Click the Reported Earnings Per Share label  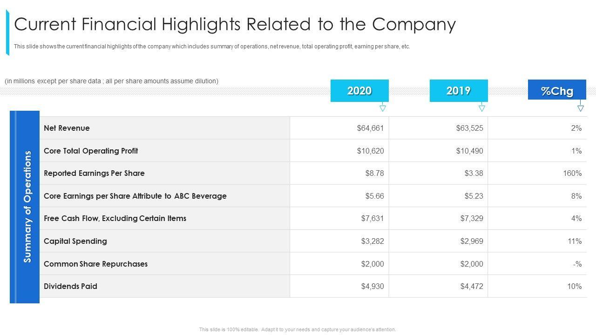94,173
